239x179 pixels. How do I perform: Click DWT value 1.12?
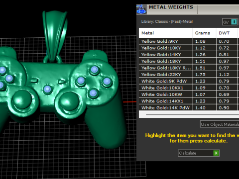224,75
